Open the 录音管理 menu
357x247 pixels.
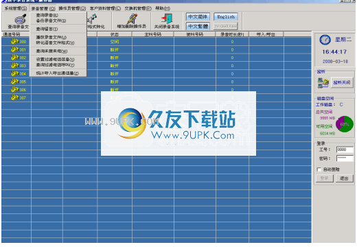click(43, 8)
